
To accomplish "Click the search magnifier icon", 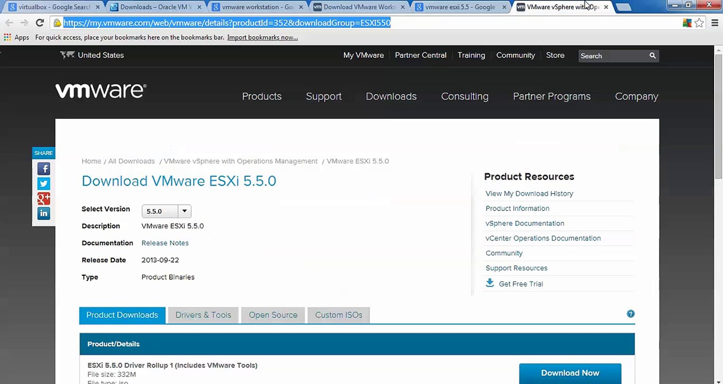I will tap(652, 55).
